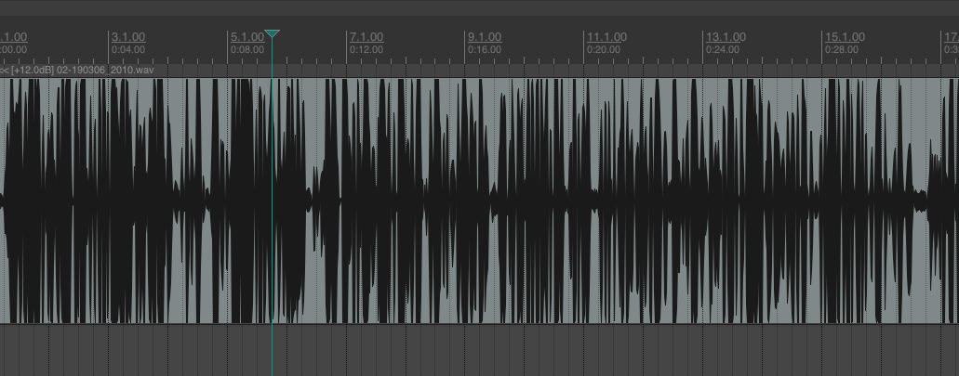The image size is (959, 376).
Task: Click the ruler at measure 3.1.00
Action: pos(127,37)
